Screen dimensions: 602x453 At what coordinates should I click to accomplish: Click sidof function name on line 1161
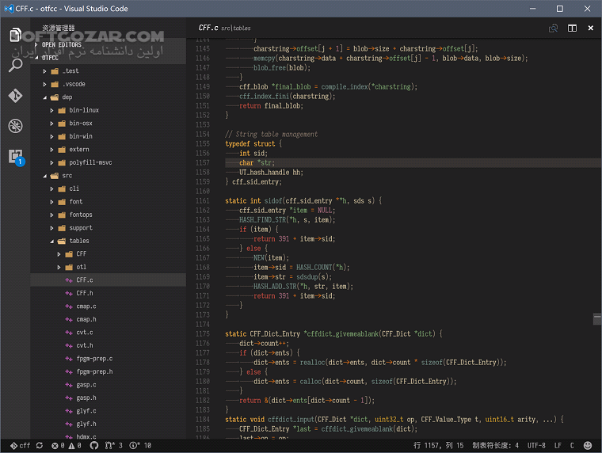(273, 201)
